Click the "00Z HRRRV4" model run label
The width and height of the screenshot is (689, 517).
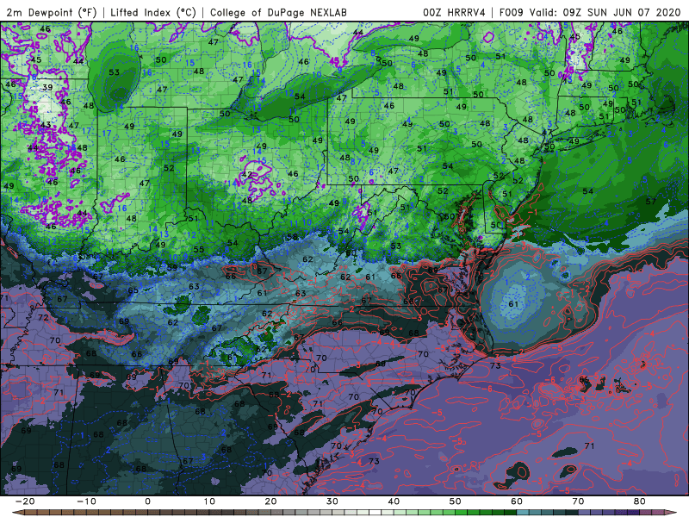pos(454,12)
